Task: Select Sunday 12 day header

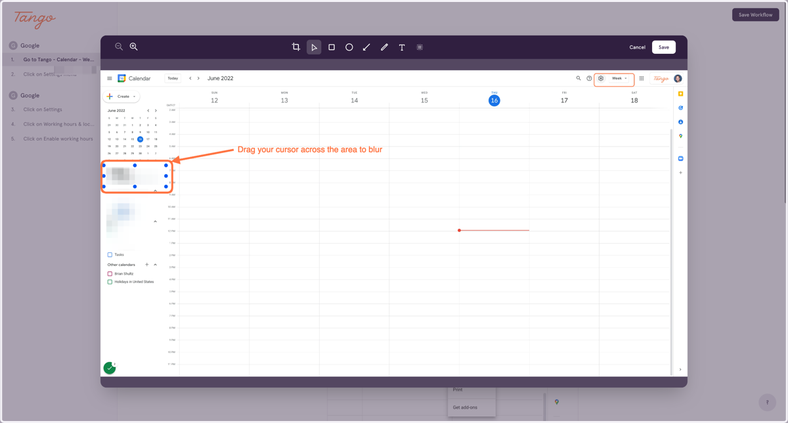Action: click(x=214, y=99)
